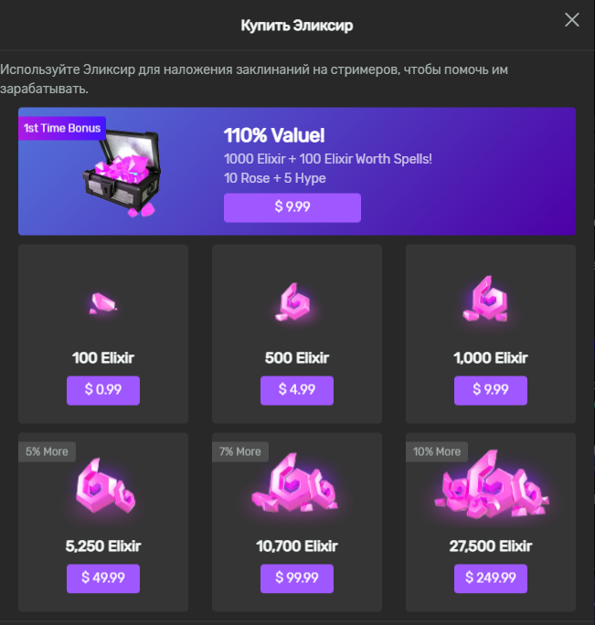Select the small 100 Elixir crystal icon
The height and width of the screenshot is (625, 595).
pos(103,303)
